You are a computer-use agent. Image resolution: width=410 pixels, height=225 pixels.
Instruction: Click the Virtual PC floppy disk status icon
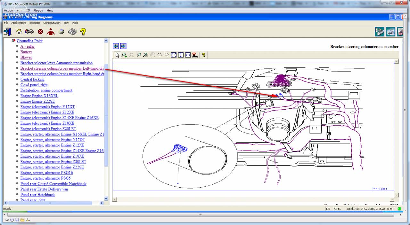17,220
